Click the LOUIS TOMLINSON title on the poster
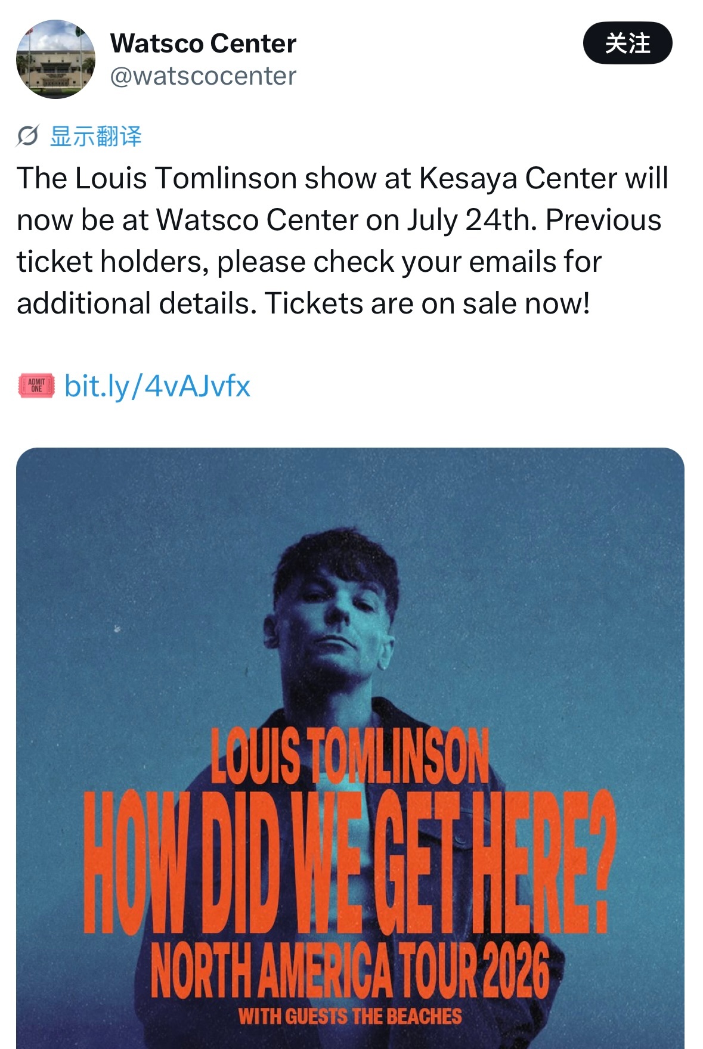Screen dimensions: 703x1049 [350, 756]
